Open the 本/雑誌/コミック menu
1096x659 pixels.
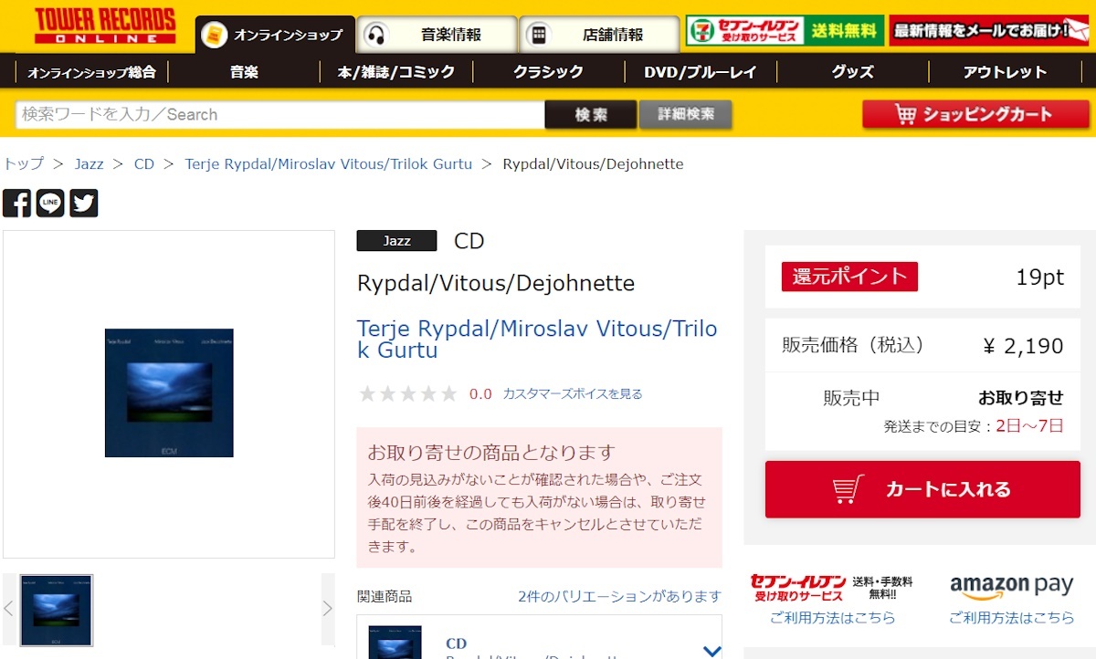[396, 72]
